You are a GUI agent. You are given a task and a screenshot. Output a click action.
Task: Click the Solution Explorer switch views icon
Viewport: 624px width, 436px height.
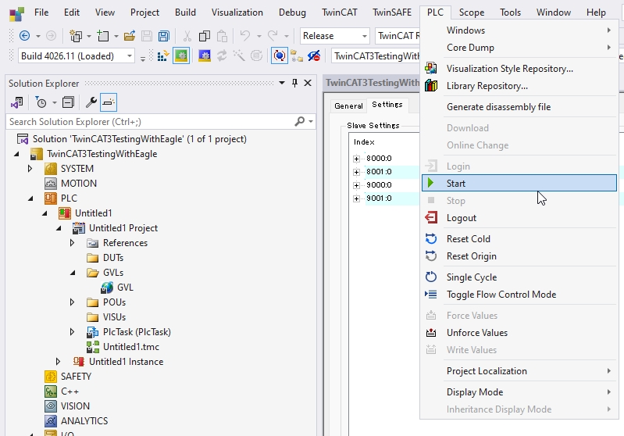click(x=17, y=102)
